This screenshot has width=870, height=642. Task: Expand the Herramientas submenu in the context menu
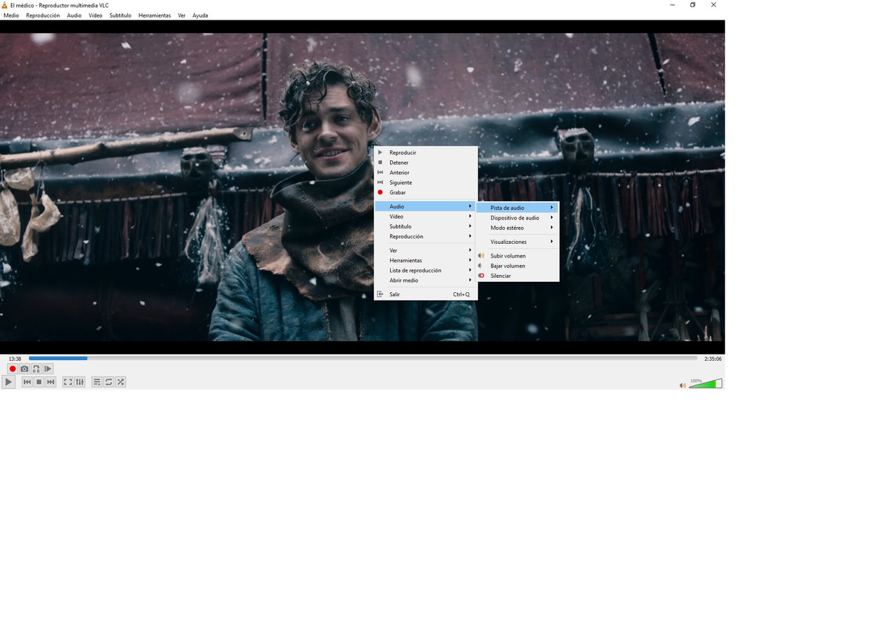[x=426, y=261]
